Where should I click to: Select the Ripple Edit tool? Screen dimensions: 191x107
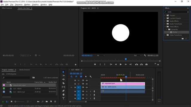coord(64,79)
